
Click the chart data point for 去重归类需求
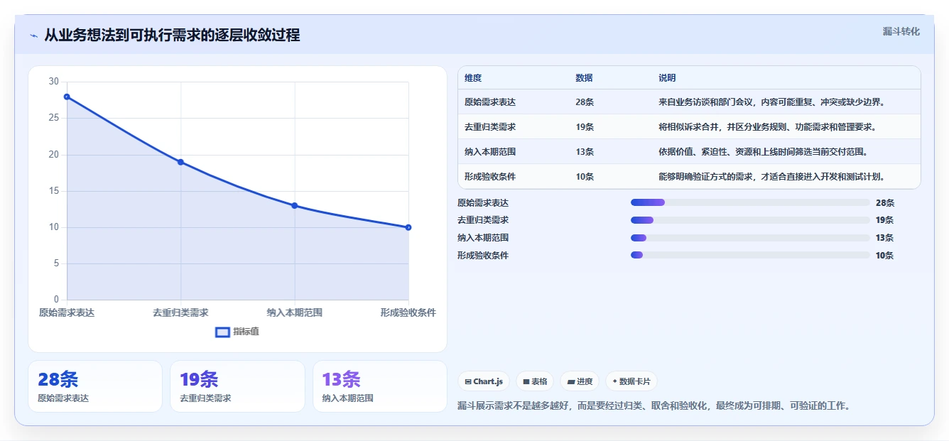180,162
